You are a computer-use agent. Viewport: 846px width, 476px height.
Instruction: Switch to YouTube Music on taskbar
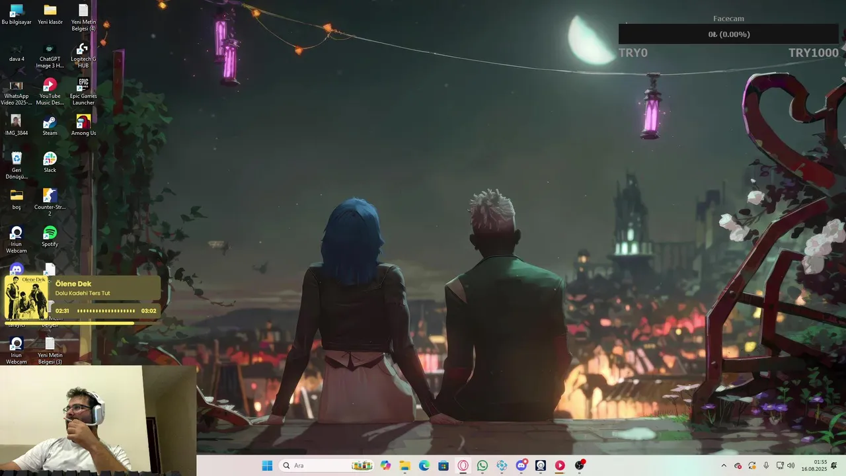[x=560, y=465]
